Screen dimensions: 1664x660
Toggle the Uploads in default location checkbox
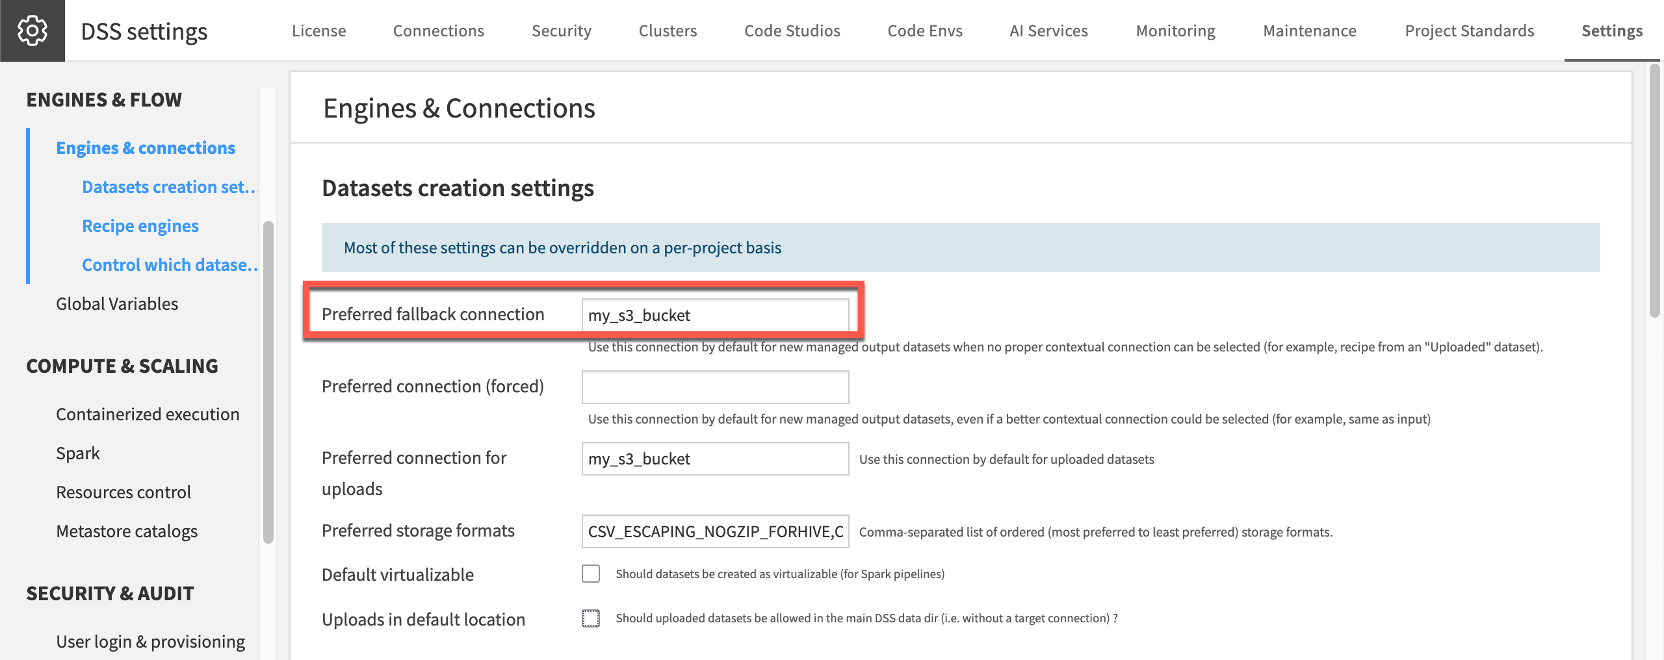[591, 618]
